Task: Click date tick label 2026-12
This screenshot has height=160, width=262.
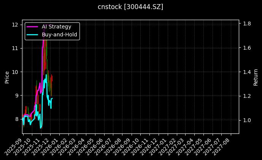Action: (x=149, y=147)
